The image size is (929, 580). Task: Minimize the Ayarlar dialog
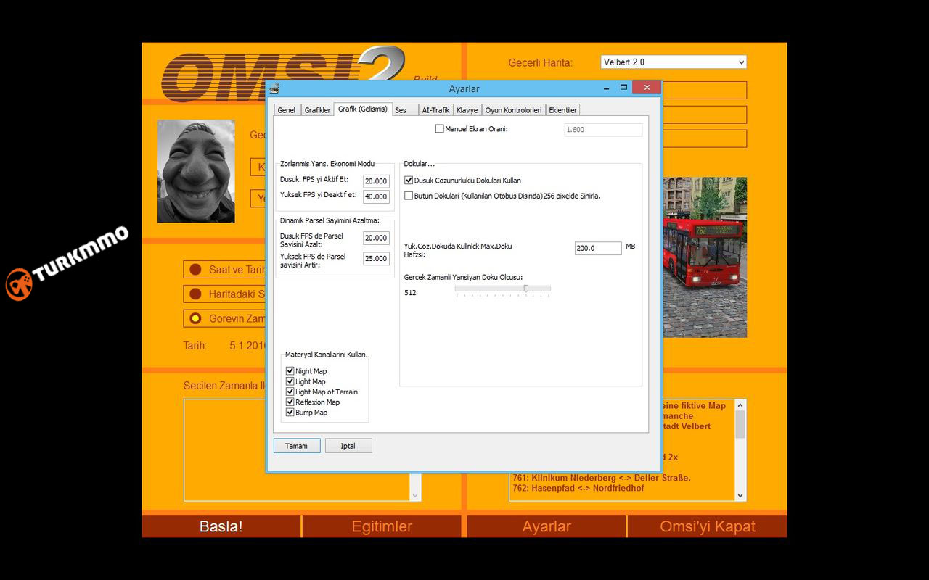tap(606, 88)
